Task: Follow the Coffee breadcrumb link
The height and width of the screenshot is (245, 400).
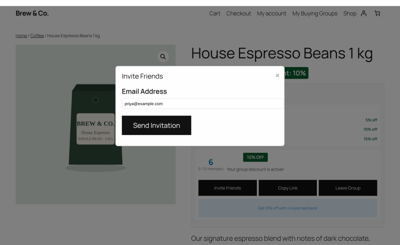Action: (37, 36)
